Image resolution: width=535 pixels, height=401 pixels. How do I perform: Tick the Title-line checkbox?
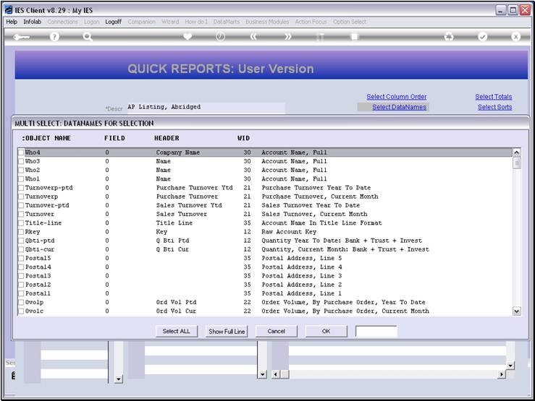21,223
